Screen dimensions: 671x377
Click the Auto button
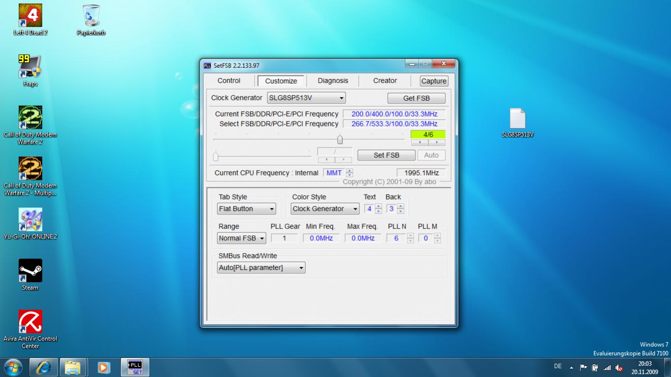432,155
